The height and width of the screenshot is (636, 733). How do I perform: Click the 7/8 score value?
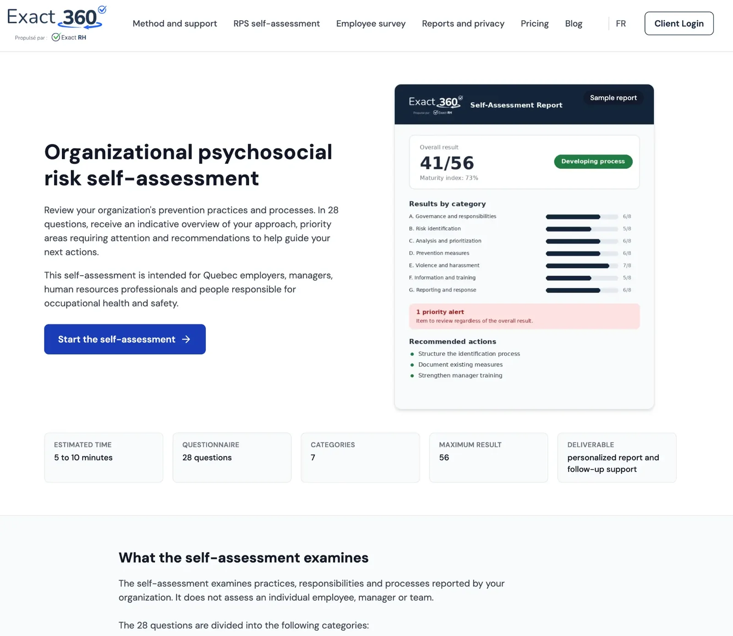(x=627, y=265)
